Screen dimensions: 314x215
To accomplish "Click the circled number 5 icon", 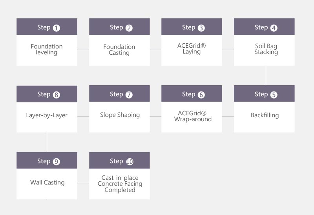I will 274,95.
